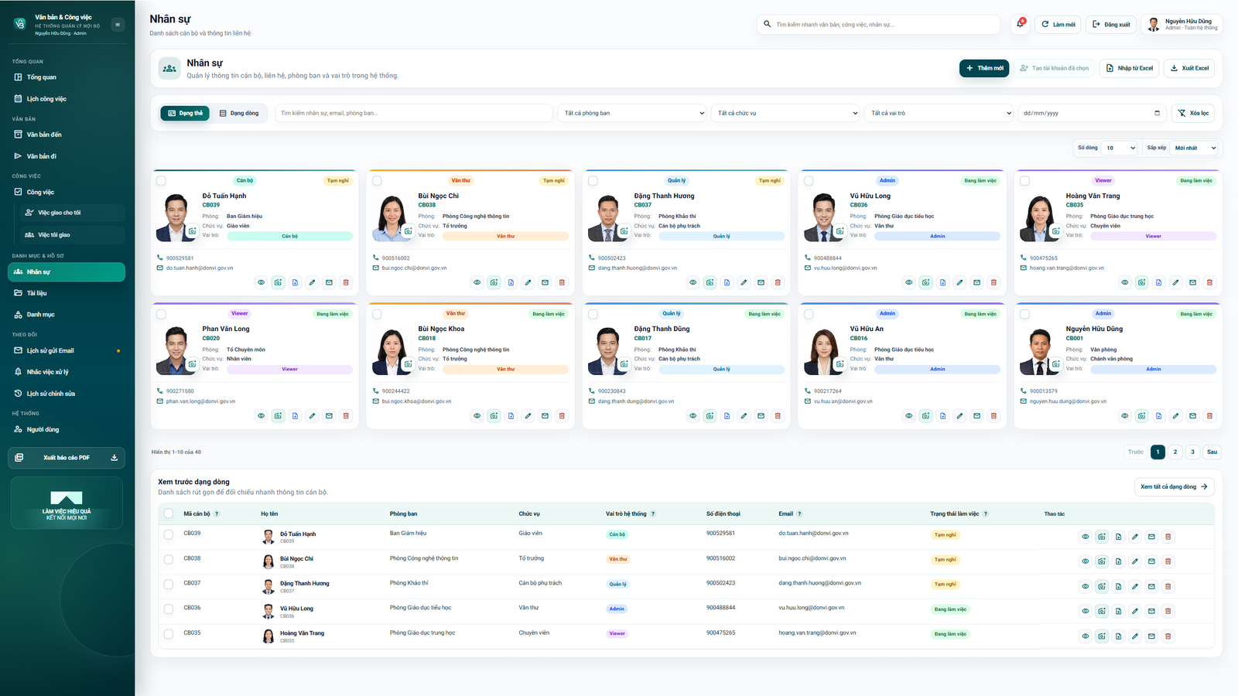Send email from Đặng Thanh Hương's card envelope icon
This screenshot has width=1238, height=696.
[761, 282]
